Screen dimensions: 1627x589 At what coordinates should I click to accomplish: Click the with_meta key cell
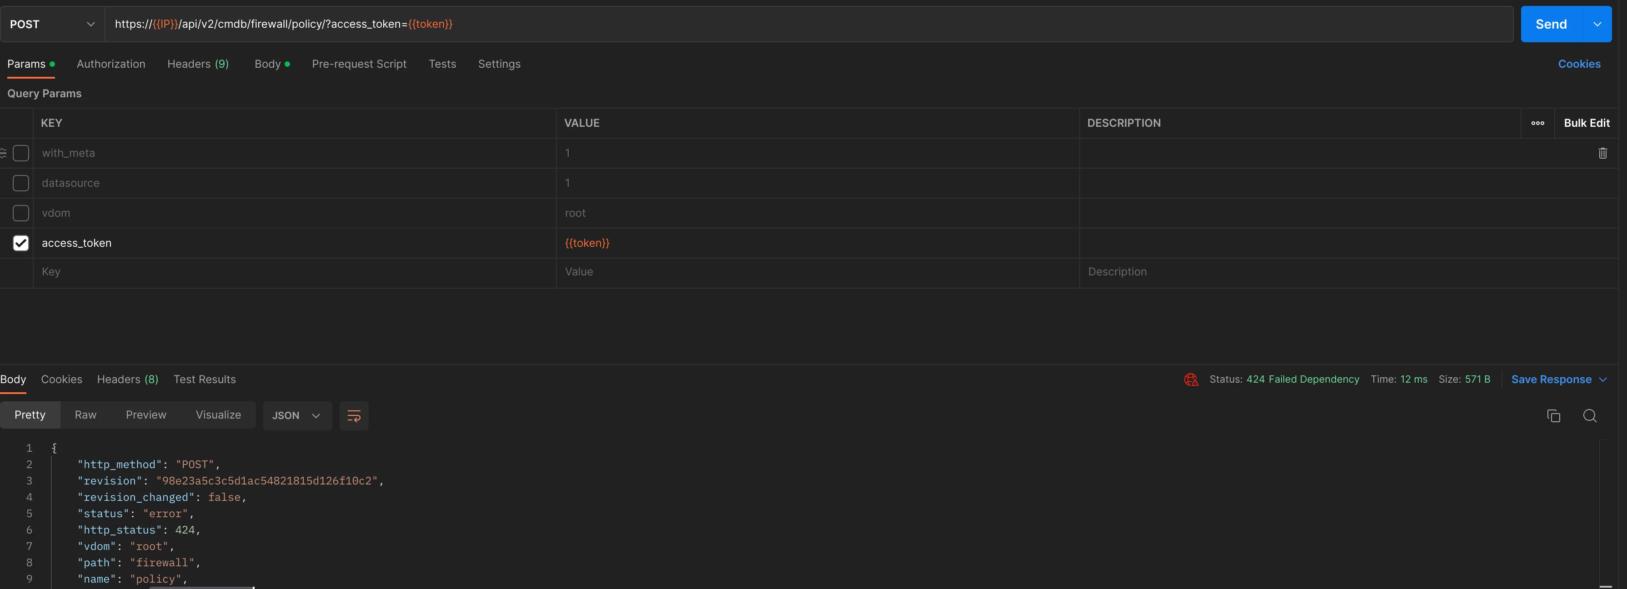click(x=294, y=153)
